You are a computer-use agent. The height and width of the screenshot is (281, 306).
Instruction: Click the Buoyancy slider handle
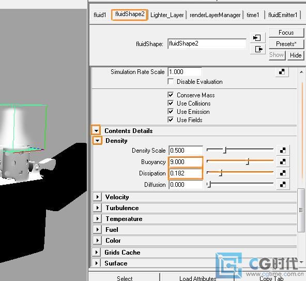(248, 161)
